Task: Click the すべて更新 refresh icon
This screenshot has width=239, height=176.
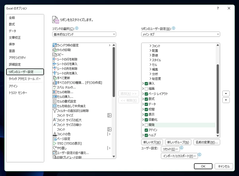Action: pyautogui.click(x=55, y=78)
